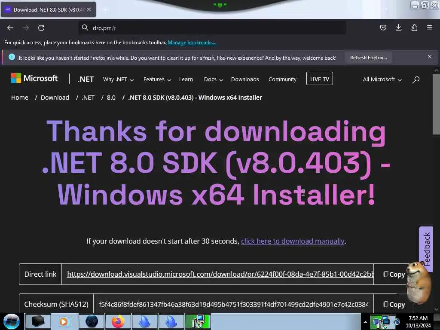The image size is (440, 330).
Task: Click the scrollbar down arrow
Action: point(436,309)
